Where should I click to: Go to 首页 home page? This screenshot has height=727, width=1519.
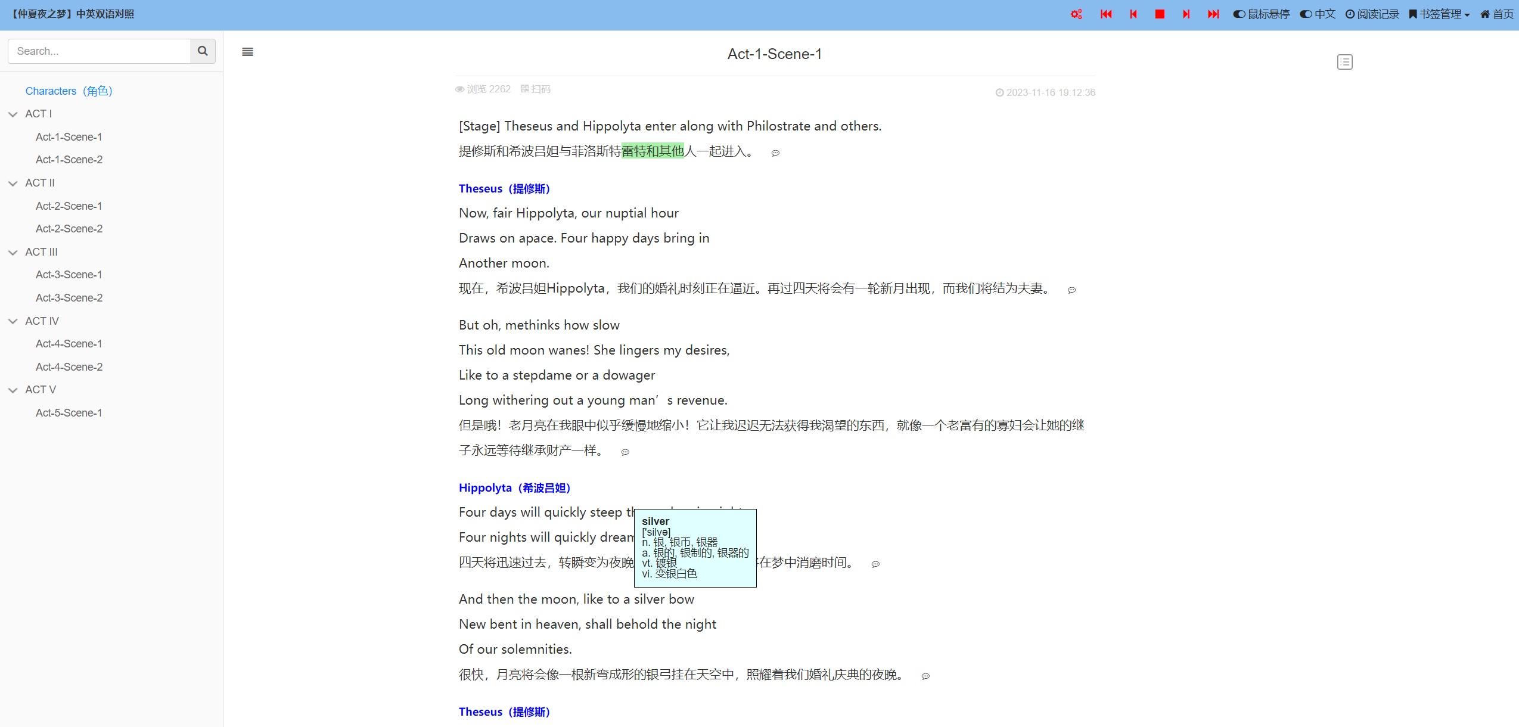pos(1496,14)
